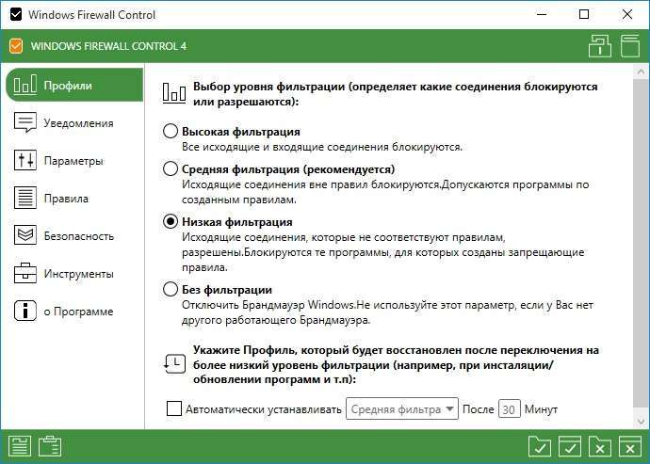Click the rules panel icon in bottom bar

click(20, 447)
